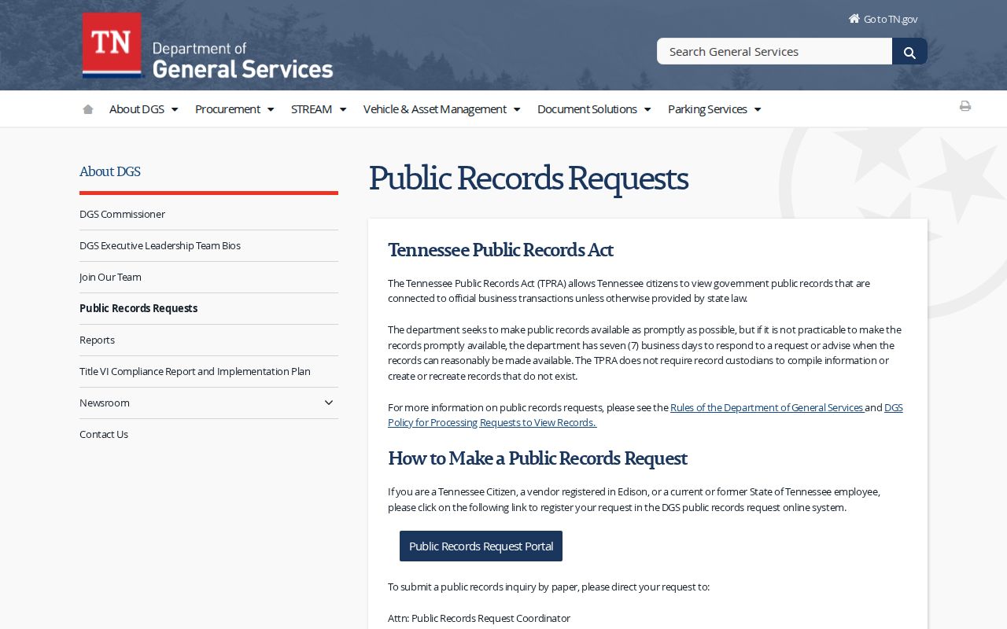This screenshot has height=629, width=1007.
Task: Open DGS Policy for Processing Requests link
Action: pyautogui.click(x=492, y=422)
